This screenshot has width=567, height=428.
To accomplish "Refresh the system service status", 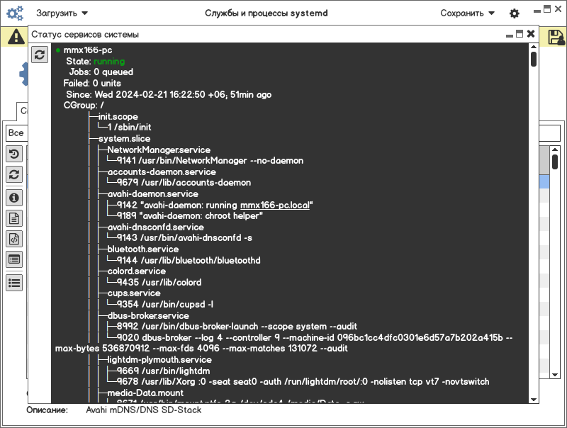I will coord(40,55).
